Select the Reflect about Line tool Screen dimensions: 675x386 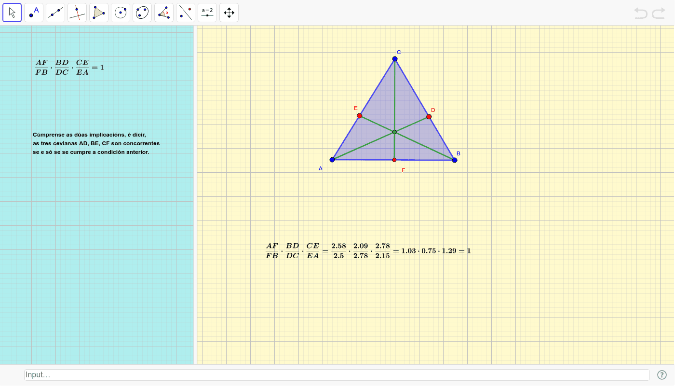186,13
